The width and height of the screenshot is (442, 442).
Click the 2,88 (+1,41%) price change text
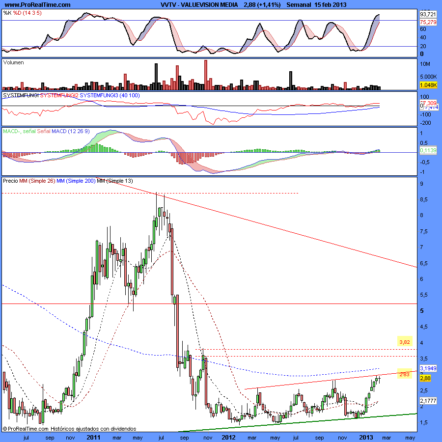(262, 5)
